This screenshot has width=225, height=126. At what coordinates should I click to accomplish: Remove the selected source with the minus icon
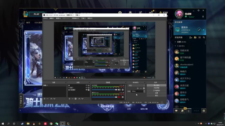73,99
